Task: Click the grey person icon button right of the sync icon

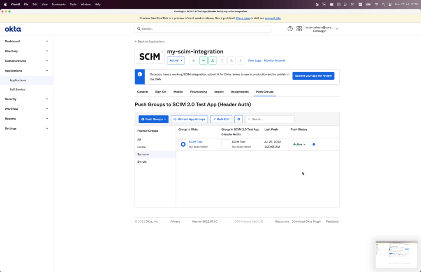Action: 231,60
